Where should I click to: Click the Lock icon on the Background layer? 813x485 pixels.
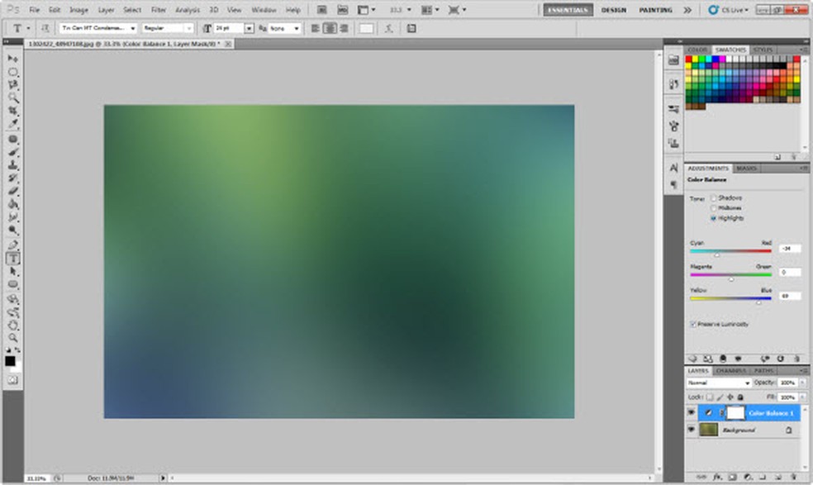789,430
